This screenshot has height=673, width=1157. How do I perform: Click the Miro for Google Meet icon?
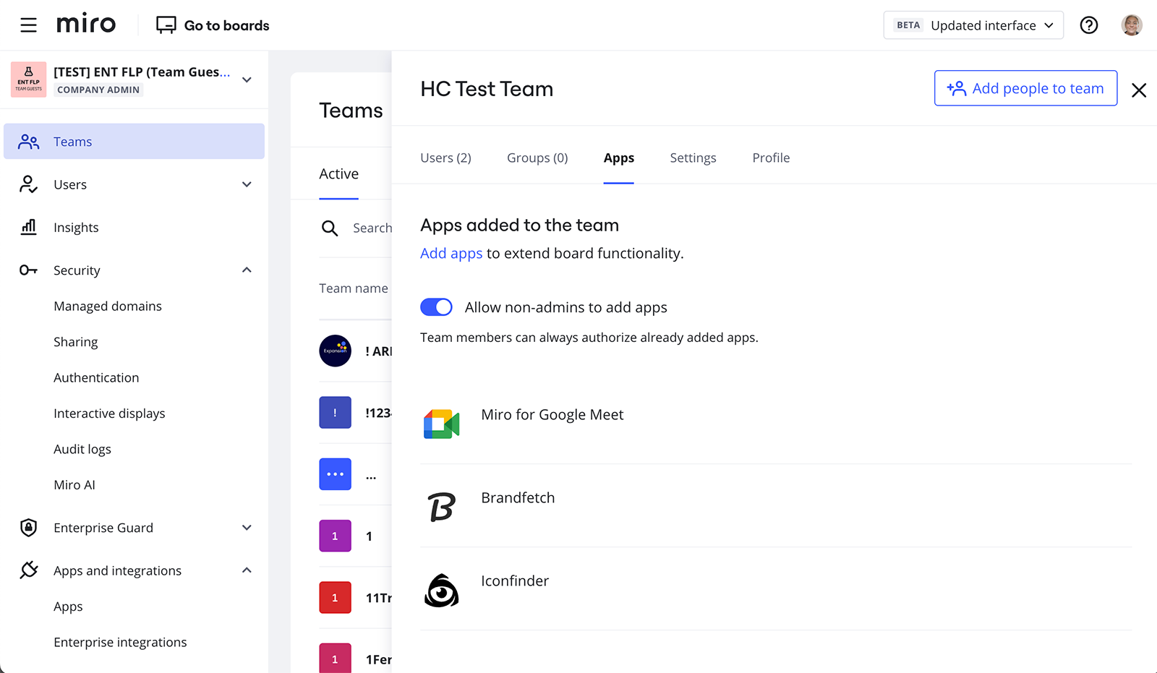441,424
